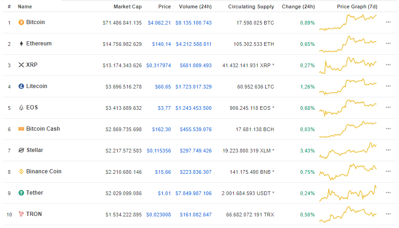Click the Stellar logo icon
This screenshot has width=399, height=228.
click(21, 150)
